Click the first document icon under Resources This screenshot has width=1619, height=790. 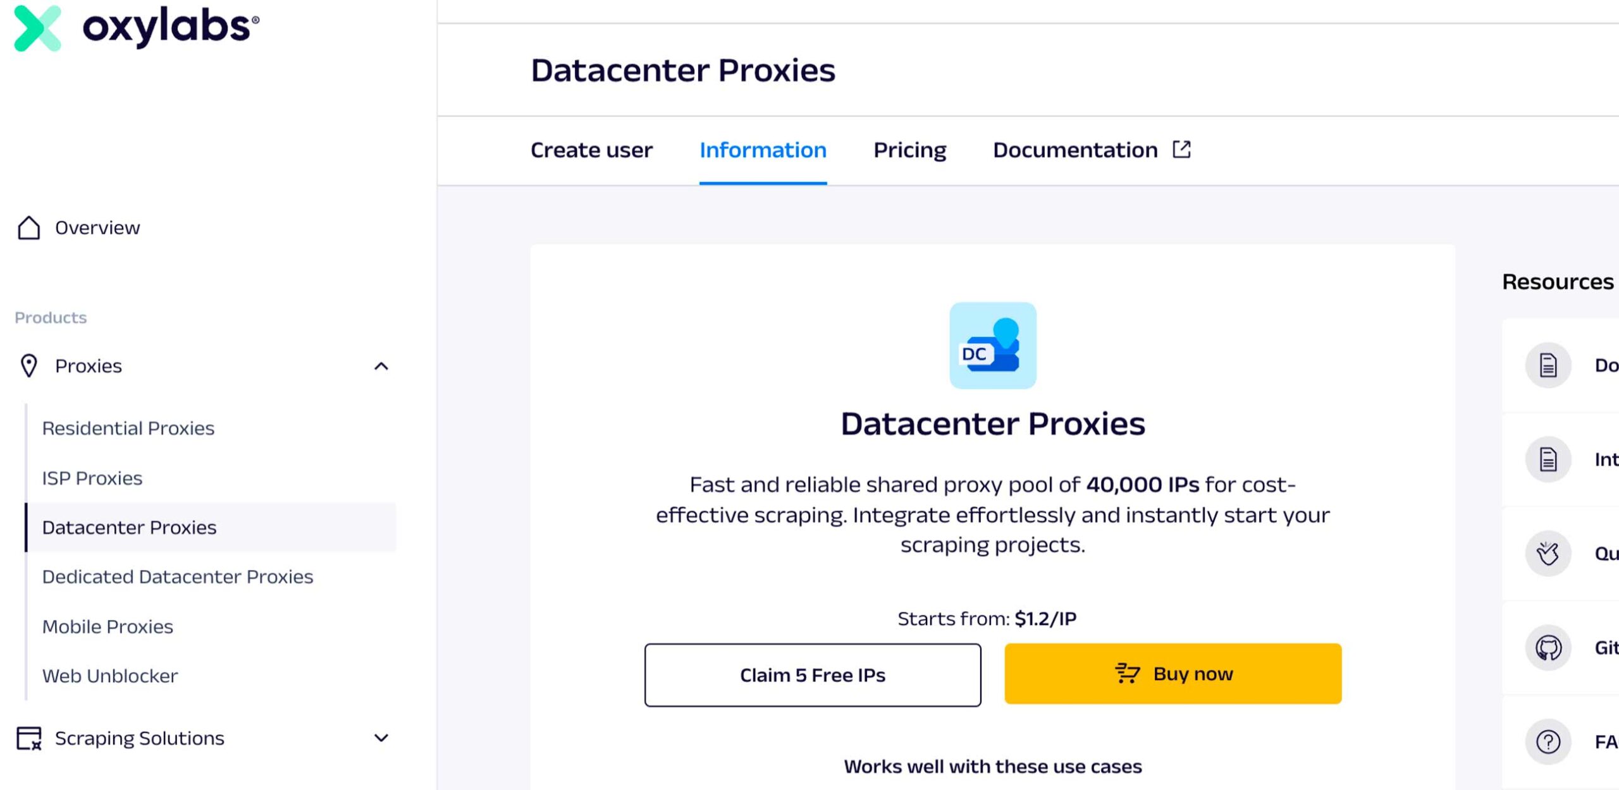click(1548, 365)
